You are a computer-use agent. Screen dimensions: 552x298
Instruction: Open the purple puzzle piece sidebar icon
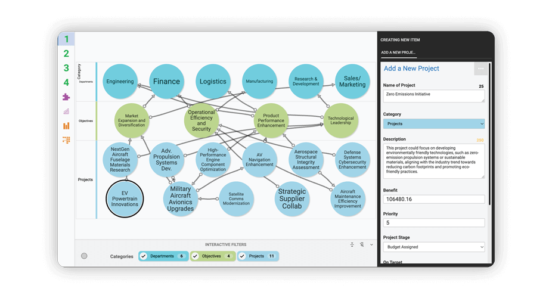point(66,97)
